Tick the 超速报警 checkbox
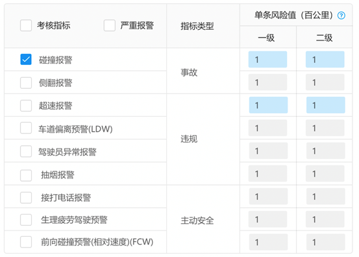 [26, 106]
